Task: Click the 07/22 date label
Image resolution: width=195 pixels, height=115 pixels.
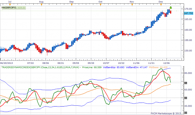Action: coord(31,63)
